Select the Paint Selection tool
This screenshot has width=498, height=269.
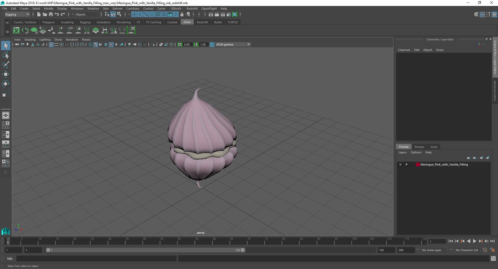click(5, 65)
